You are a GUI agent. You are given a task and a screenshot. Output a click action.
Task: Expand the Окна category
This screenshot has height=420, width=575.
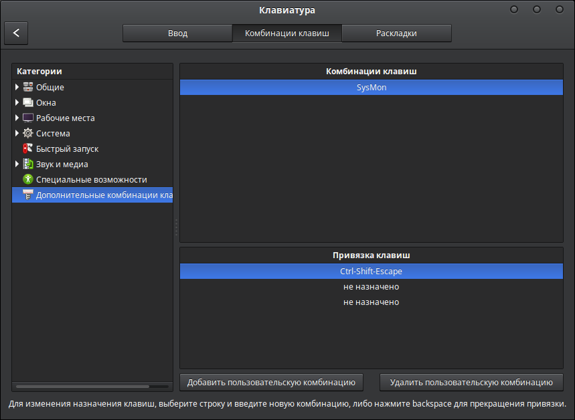coord(17,102)
